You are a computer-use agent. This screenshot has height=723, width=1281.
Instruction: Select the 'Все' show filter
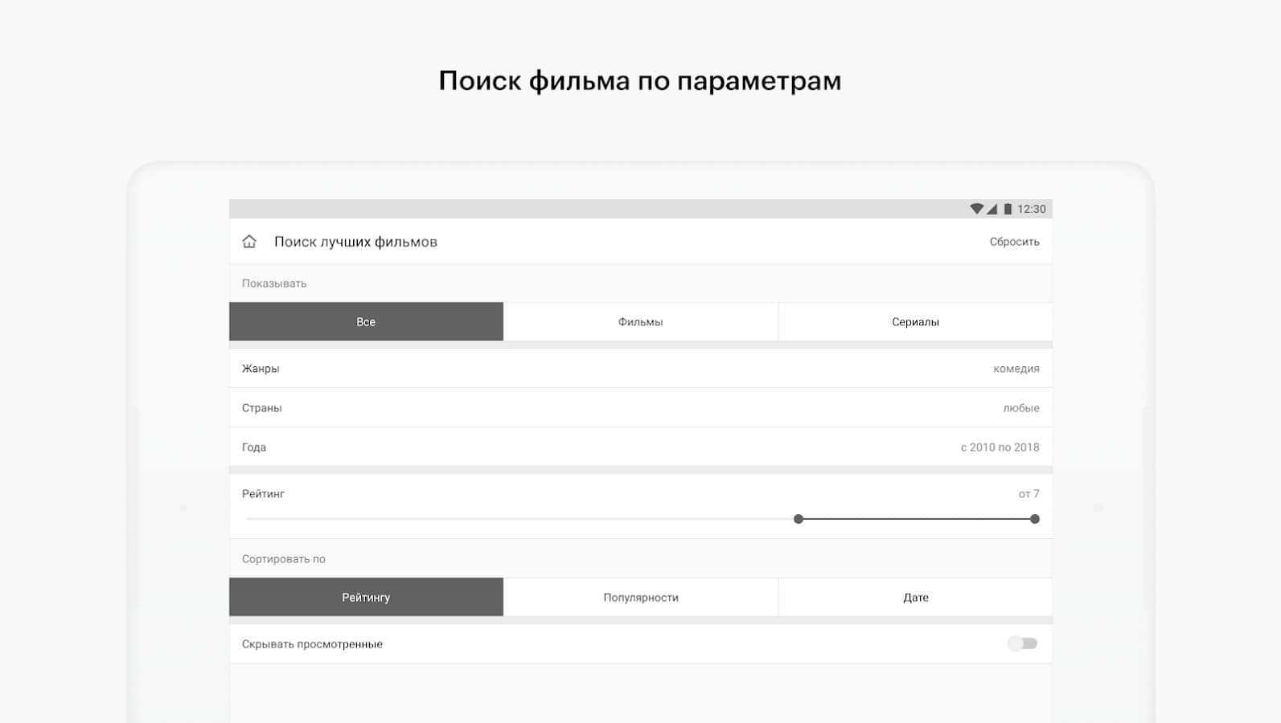pos(366,321)
